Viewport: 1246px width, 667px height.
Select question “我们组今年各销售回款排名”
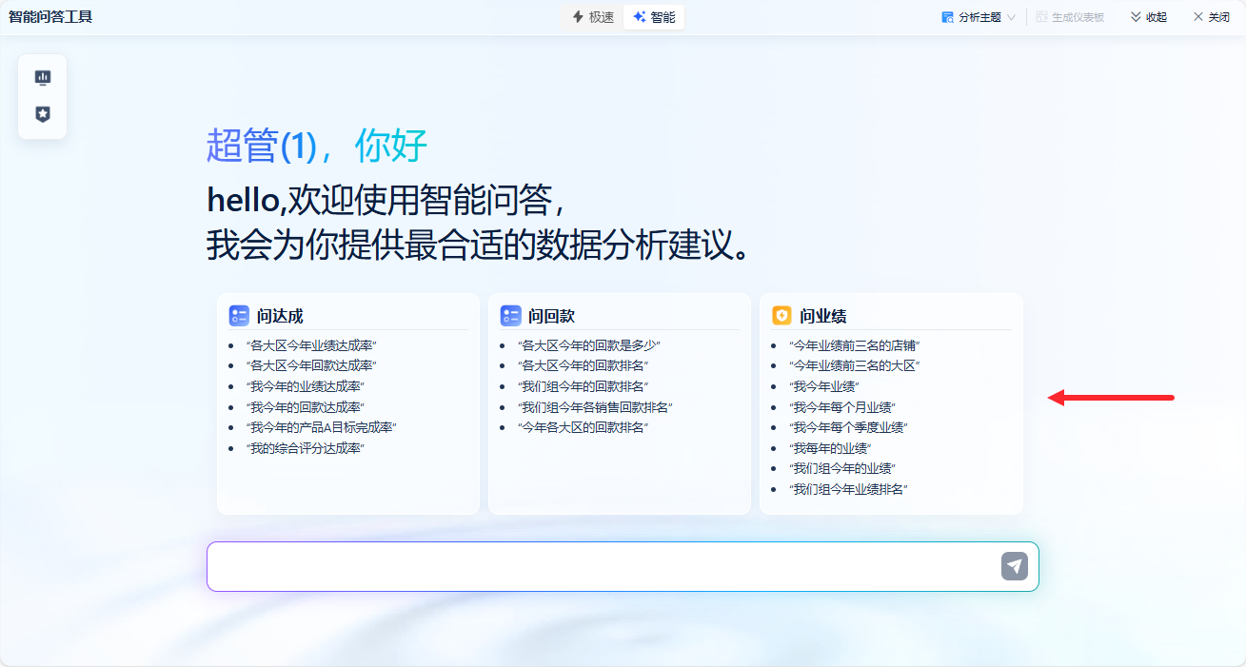[595, 407]
